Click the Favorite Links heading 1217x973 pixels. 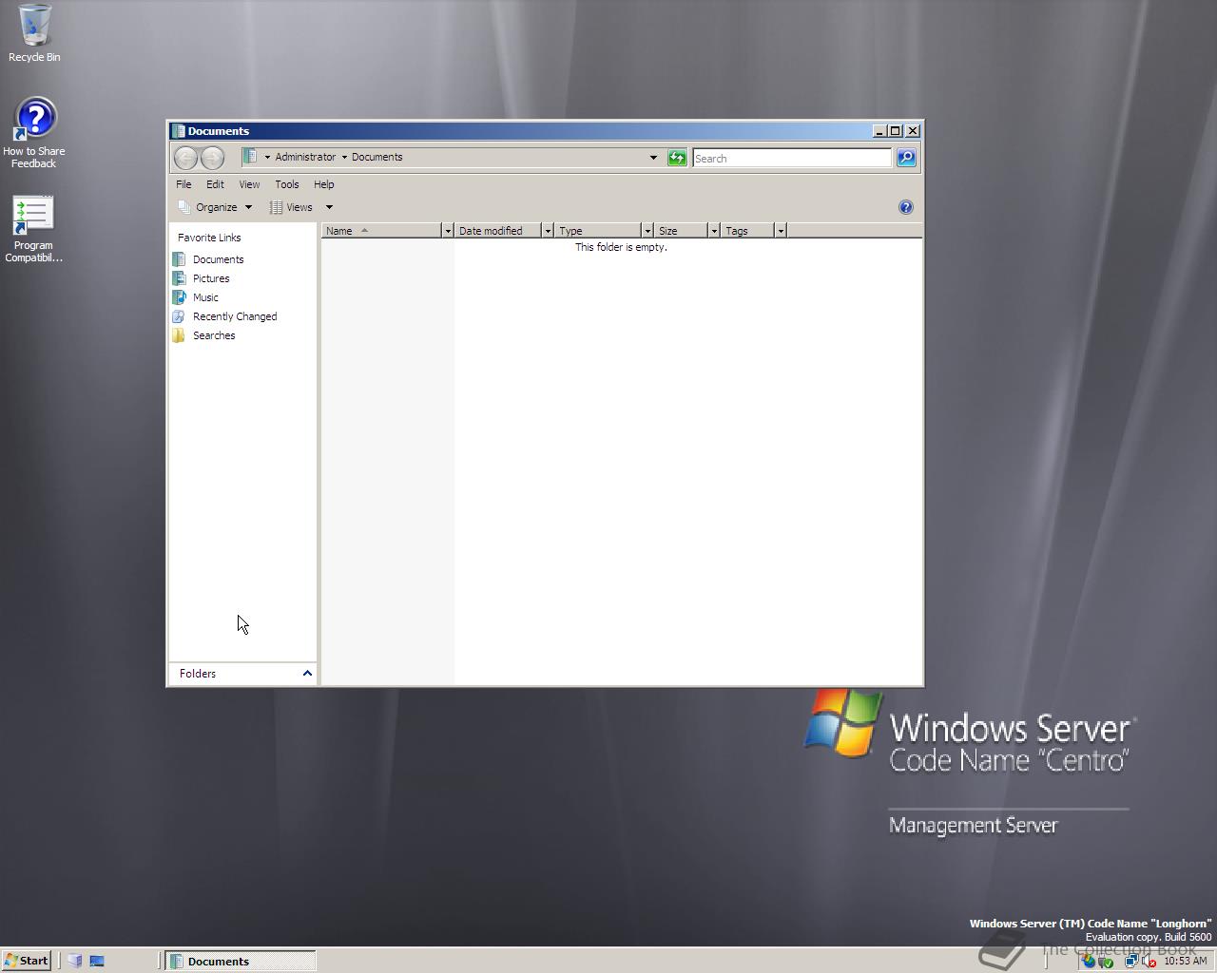(209, 238)
